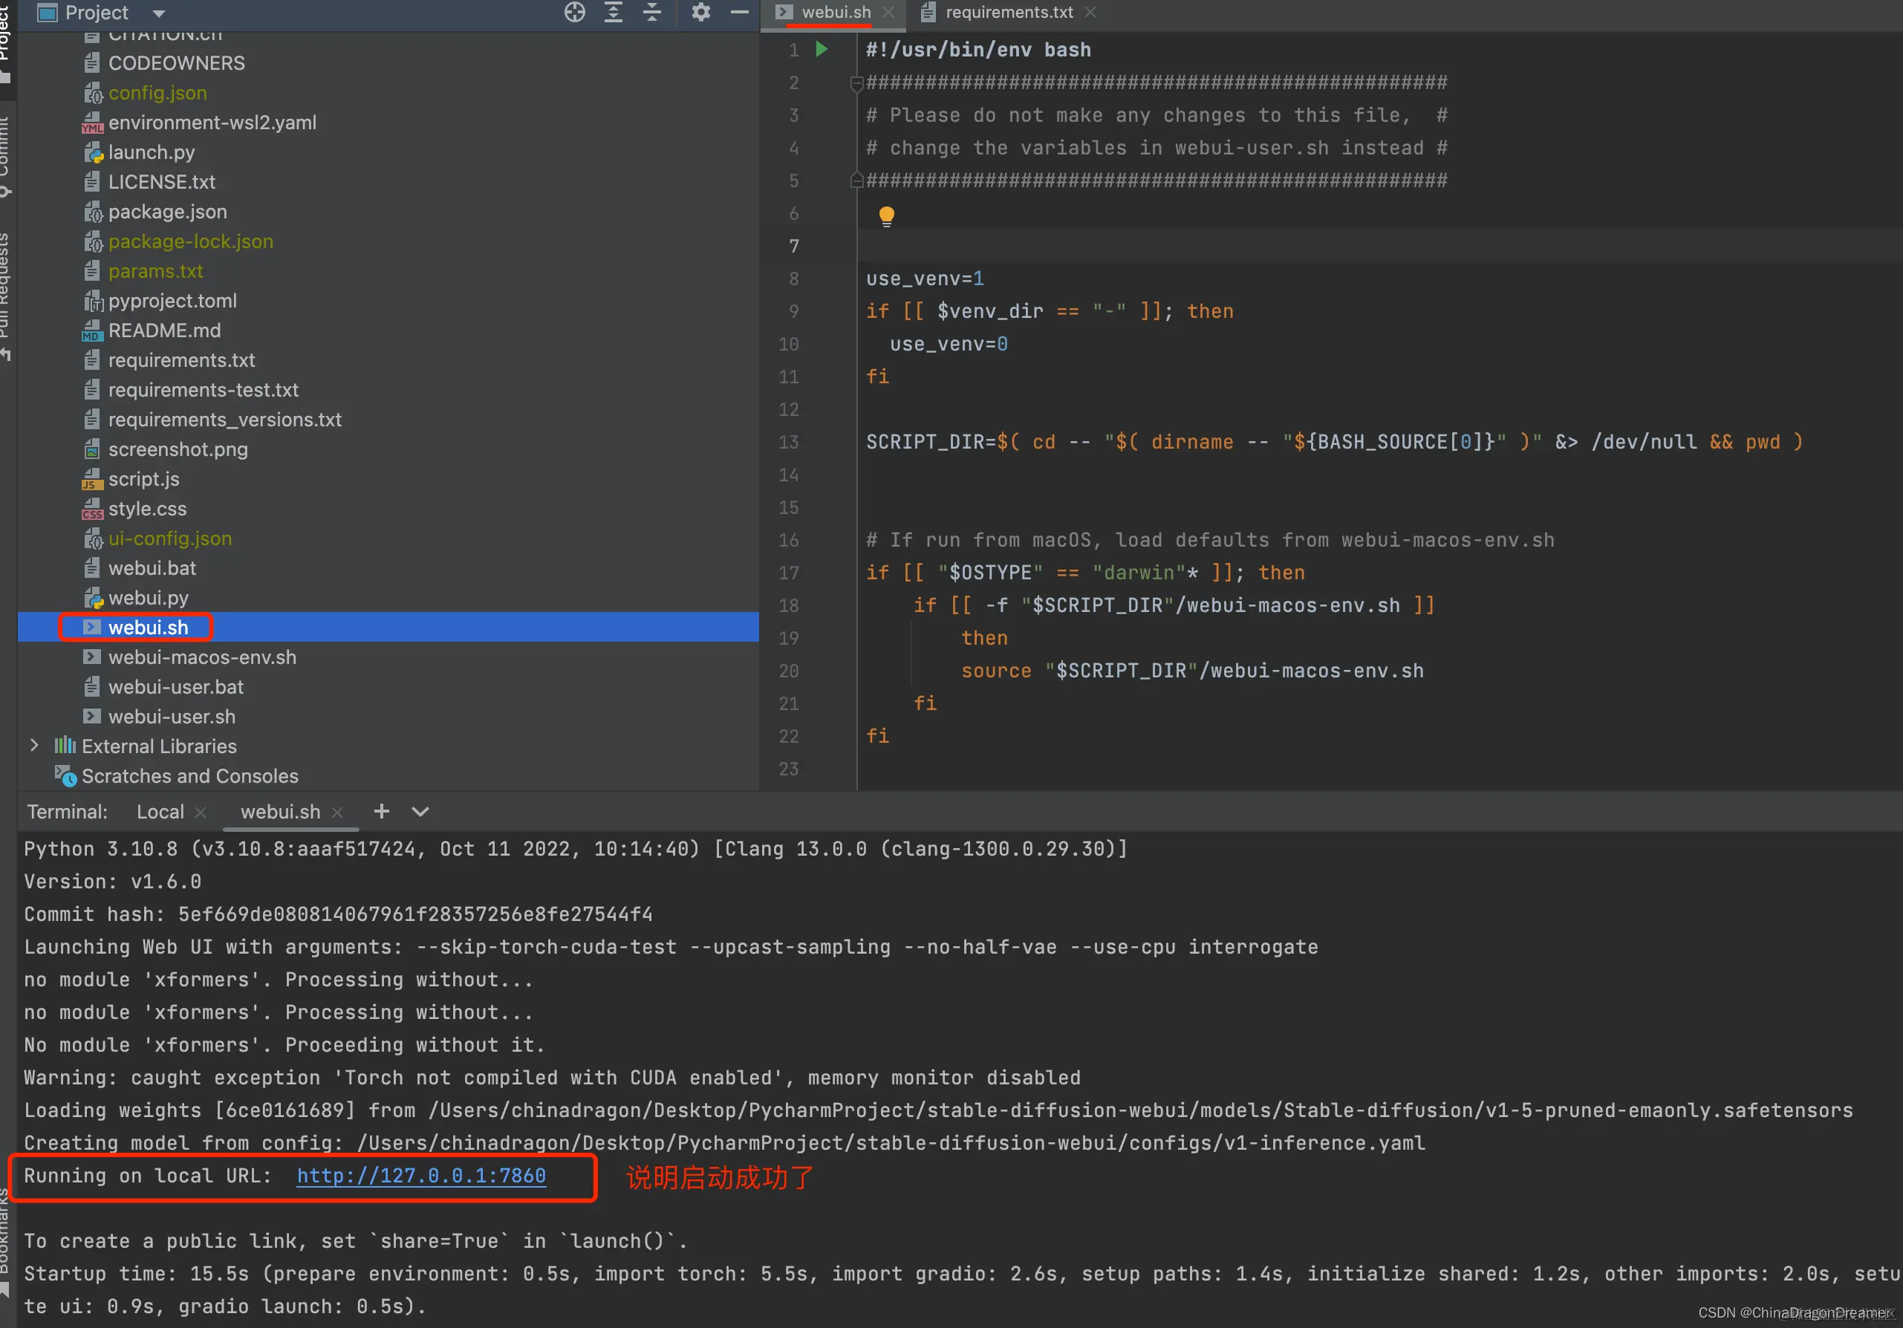
Task: Click the Expand All icon in Project toolbar
Action: [x=614, y=13]
